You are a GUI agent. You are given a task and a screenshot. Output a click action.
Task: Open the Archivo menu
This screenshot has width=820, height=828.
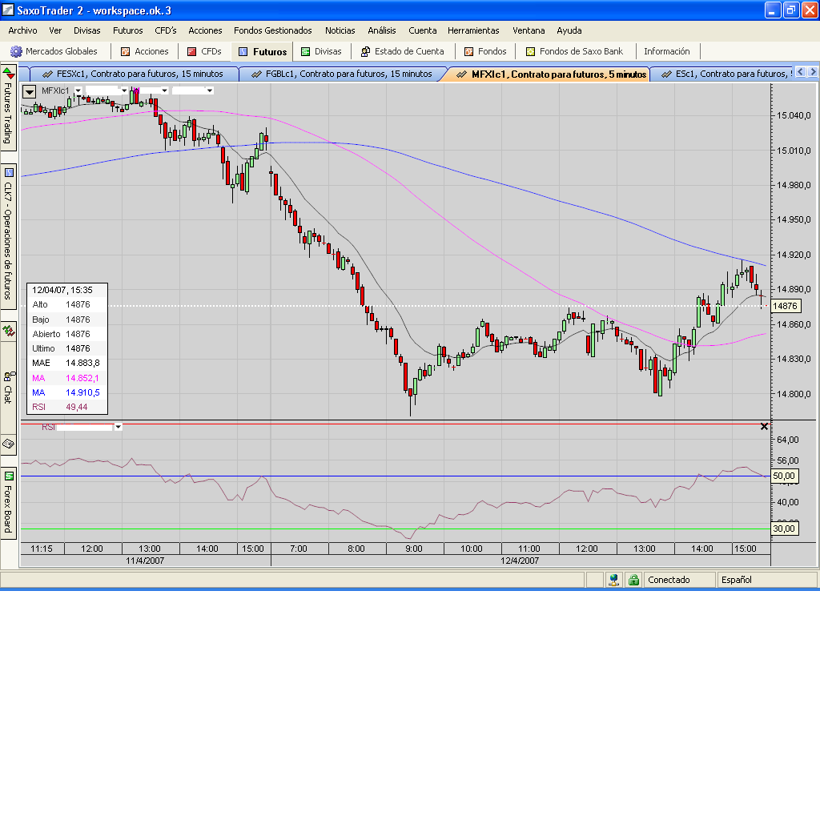click(22, 30)
